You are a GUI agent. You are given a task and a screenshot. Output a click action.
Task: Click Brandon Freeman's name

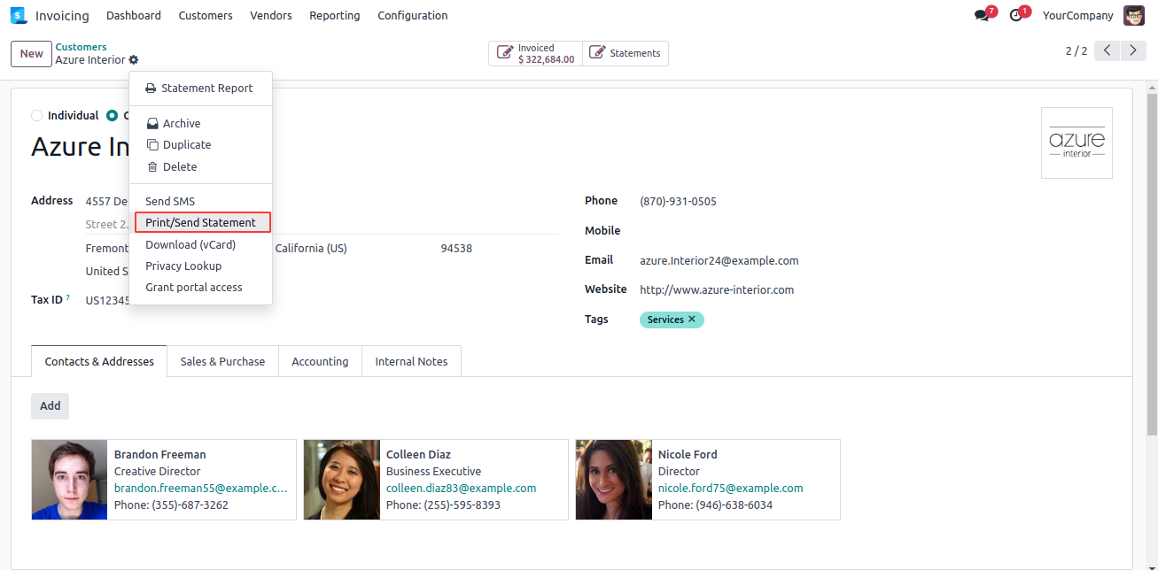[x=159, y=454]
